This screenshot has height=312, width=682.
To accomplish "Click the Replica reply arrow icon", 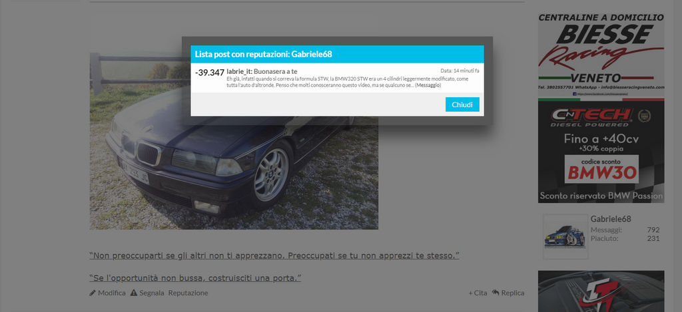I will 496,293.
